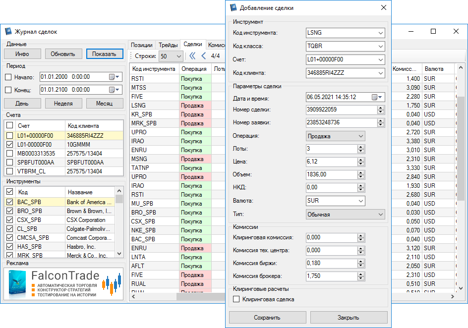This screenshot has width=468, height=328.
Task: Increase the Объем value with its up arrow
Action: [361, 172]
